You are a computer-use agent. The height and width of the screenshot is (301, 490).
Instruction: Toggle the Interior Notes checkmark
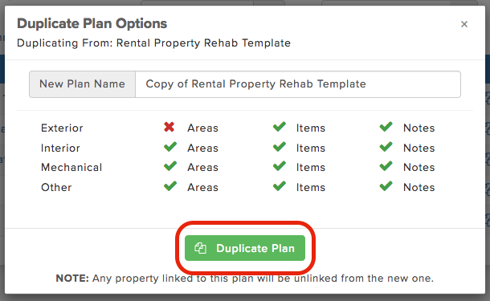386,147
